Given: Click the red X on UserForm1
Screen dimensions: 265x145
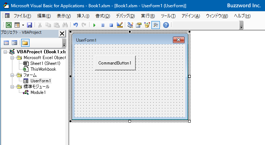Looking at the screenshot, I should click(179, 40).
